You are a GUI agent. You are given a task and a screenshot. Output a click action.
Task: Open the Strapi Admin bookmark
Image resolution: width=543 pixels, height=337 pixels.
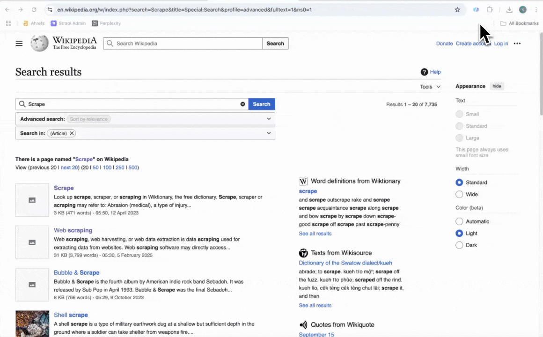pos(68,23)
